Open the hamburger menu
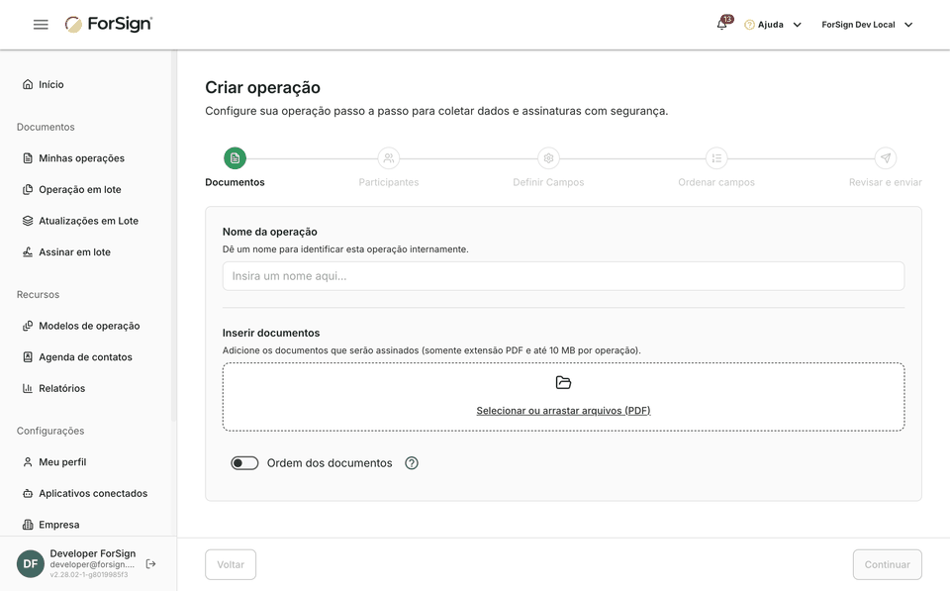This screenshot has height=591, width=950. click(x=41, y=24)
